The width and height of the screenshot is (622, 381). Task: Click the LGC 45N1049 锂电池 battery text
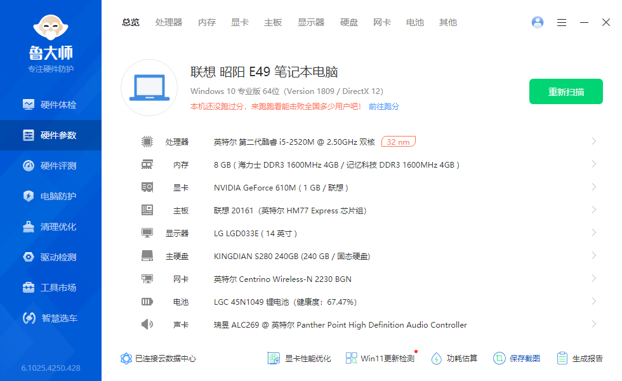[285, 302]
